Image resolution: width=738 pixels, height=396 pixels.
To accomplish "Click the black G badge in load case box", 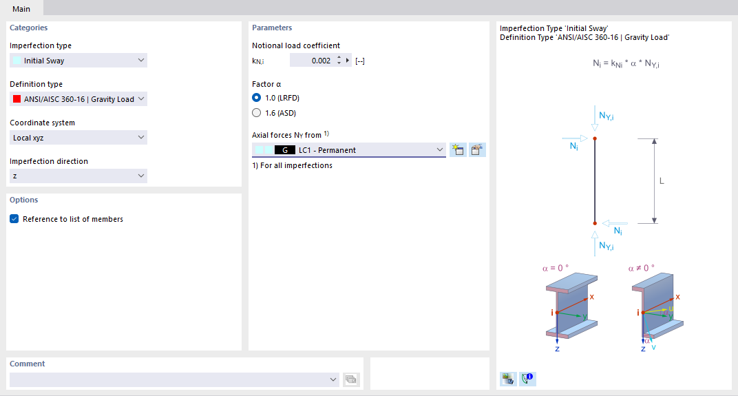I will click(285, 149).
